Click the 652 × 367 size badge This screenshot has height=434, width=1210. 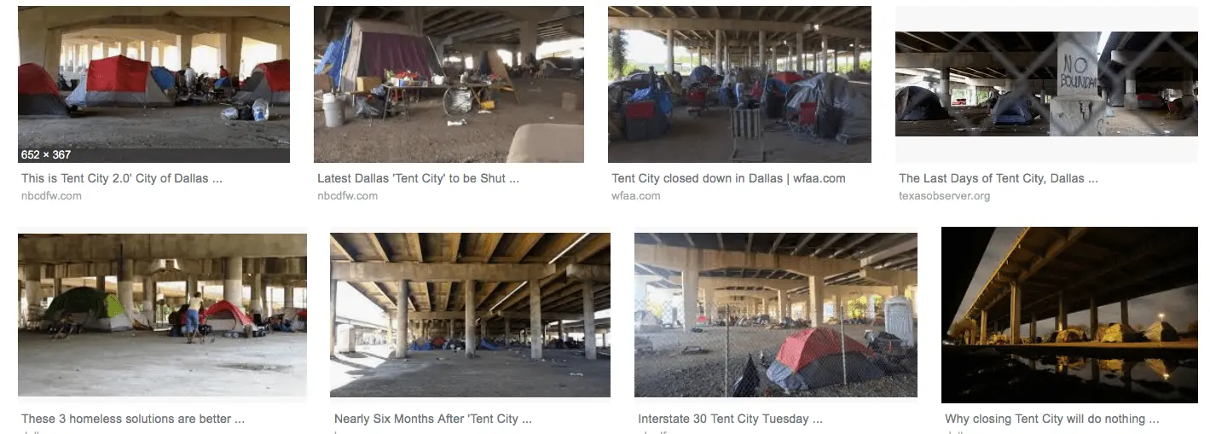pyautogui.click(x=46, y=155)
